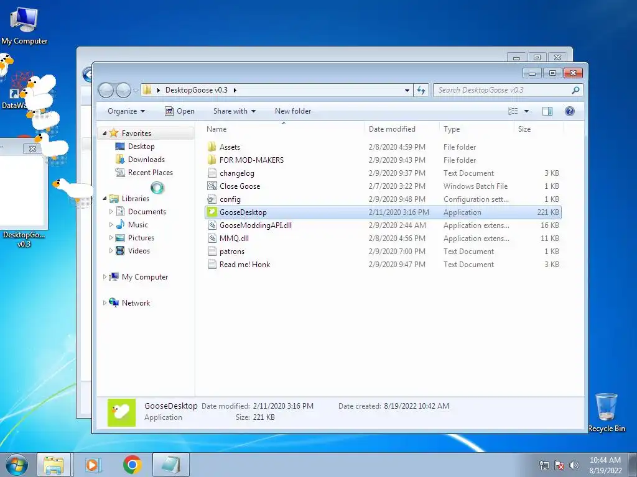Expand the Pictures library node

click(x=111, y=238)
